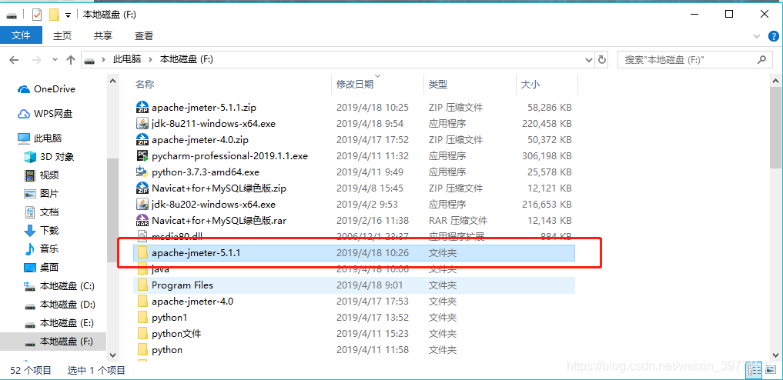Open the recent locations dropdown arrow
This screenshot has width=783, height=380.
55,60
